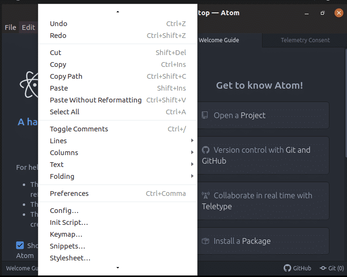Screen dimensions: 347x277
Task: Open Preferences from the Edit menu
Action: click(118, 194)
